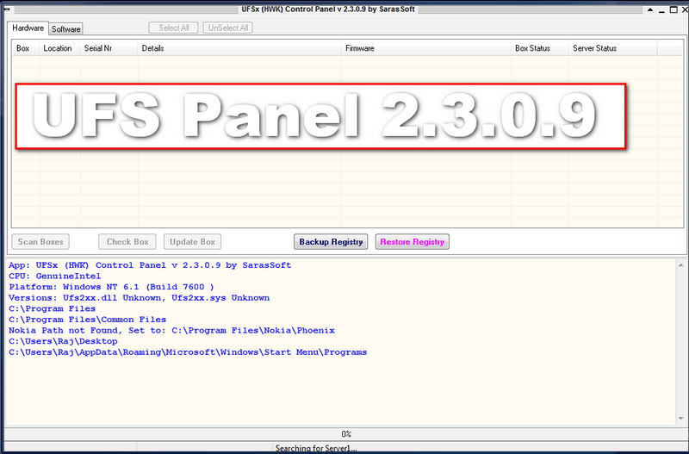Screen dimensions: 689x454
Task: Click the Scan Boxes button
Action: coord(40,242)
